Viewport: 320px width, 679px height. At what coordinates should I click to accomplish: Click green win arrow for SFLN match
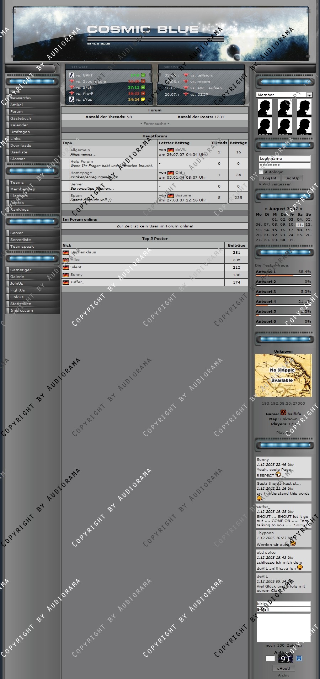click(143, 87)
